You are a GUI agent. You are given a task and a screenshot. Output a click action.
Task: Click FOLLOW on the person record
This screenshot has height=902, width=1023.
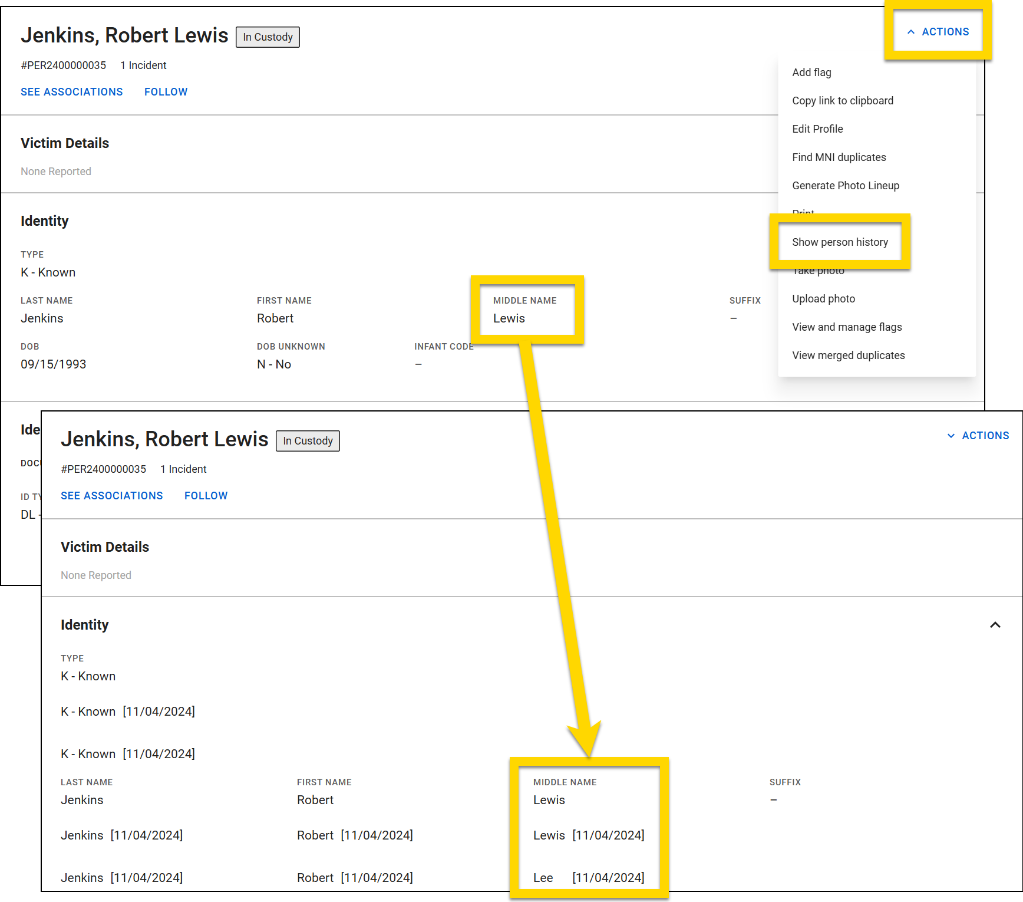point(166,91)
